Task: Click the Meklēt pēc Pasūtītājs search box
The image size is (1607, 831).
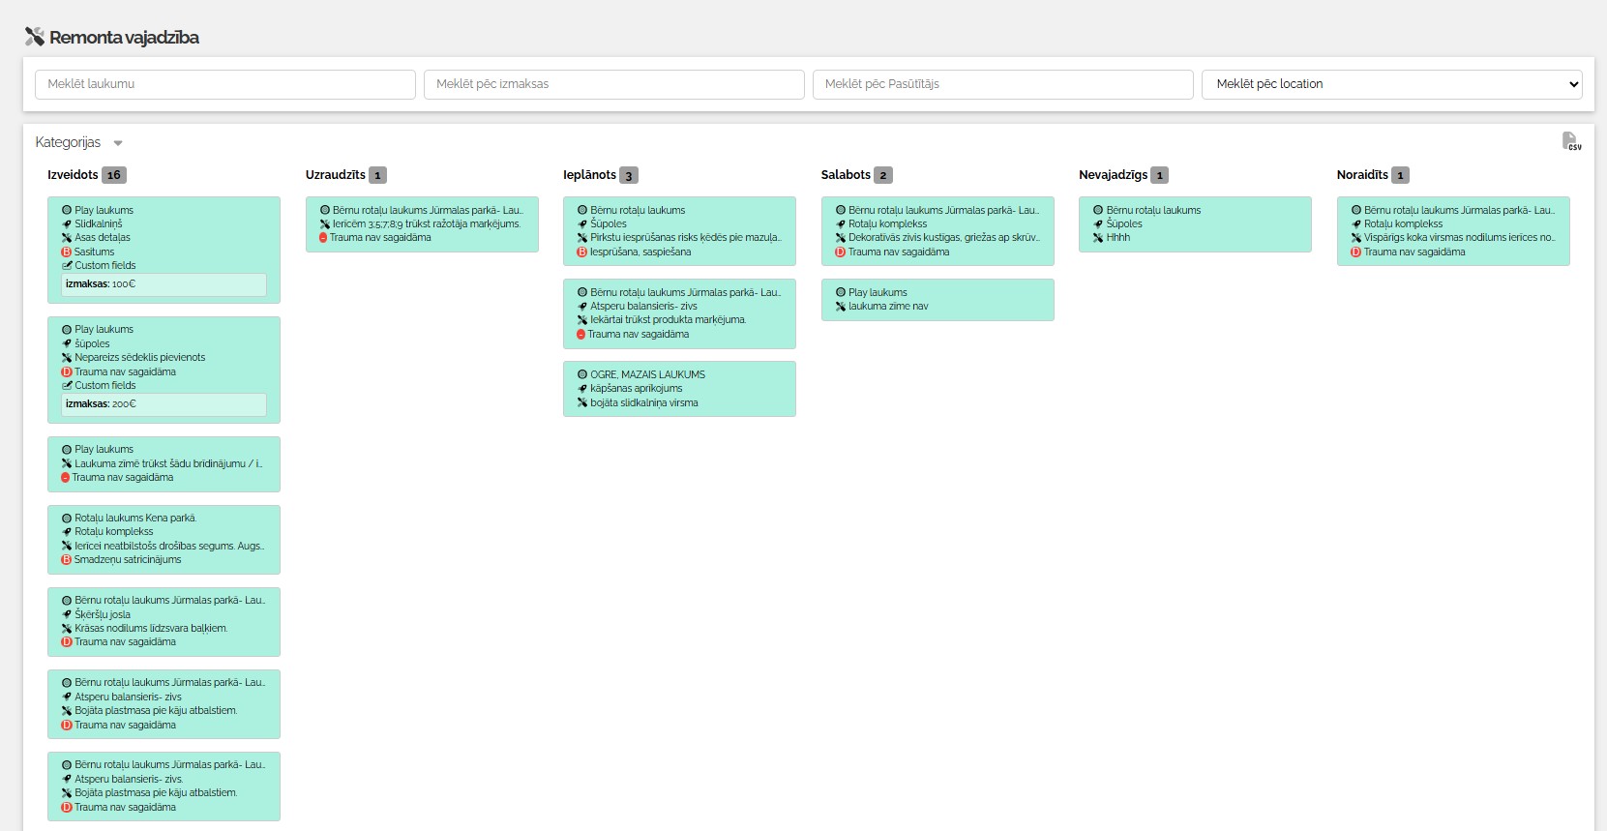Action: (x=1002, y=84)
